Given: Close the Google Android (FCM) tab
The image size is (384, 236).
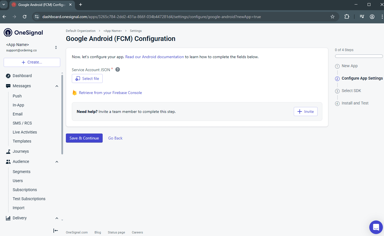Looking at the screenshot, I should (x=71, y=5).
